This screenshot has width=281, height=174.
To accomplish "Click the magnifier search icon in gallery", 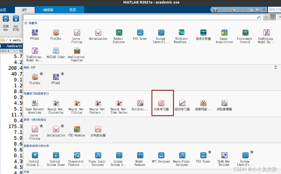I will [x=258, y=18].
